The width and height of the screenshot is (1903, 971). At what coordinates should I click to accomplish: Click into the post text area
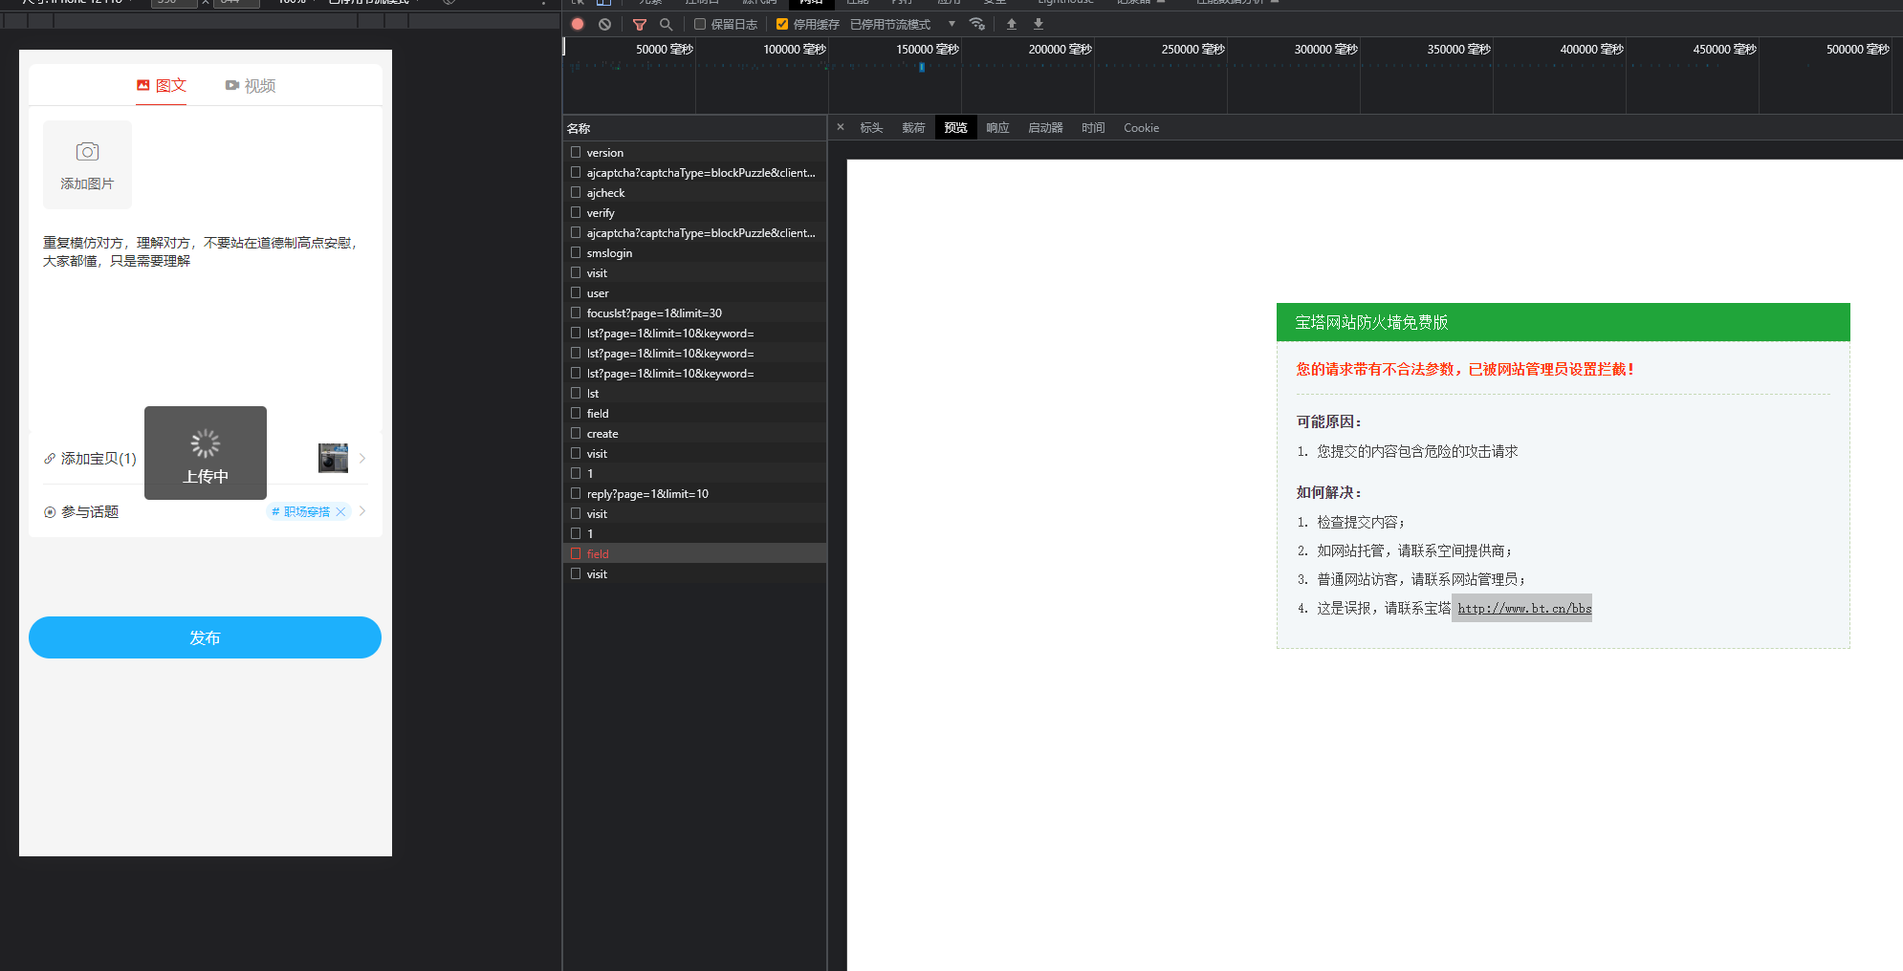(205, 325)
